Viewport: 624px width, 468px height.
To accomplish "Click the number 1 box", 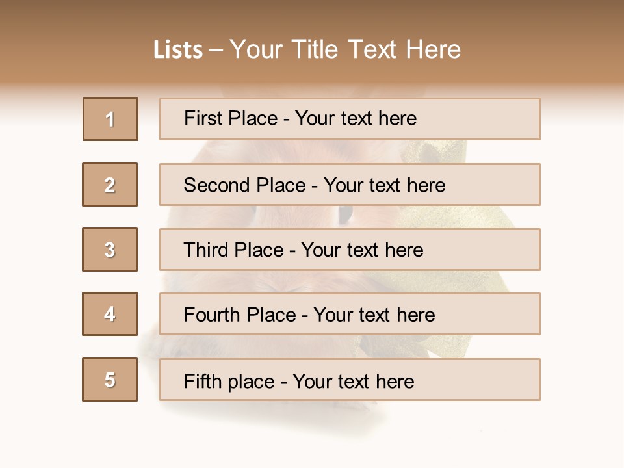I will [x=110, y=119].
